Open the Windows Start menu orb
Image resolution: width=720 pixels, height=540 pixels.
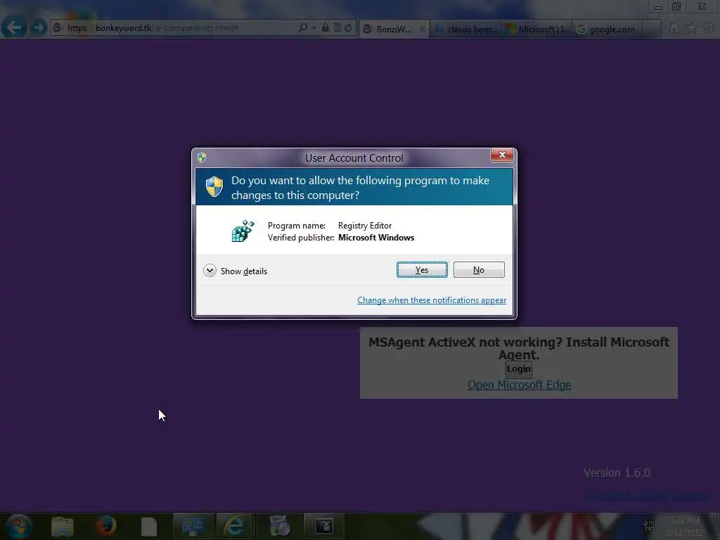point(18,526)
